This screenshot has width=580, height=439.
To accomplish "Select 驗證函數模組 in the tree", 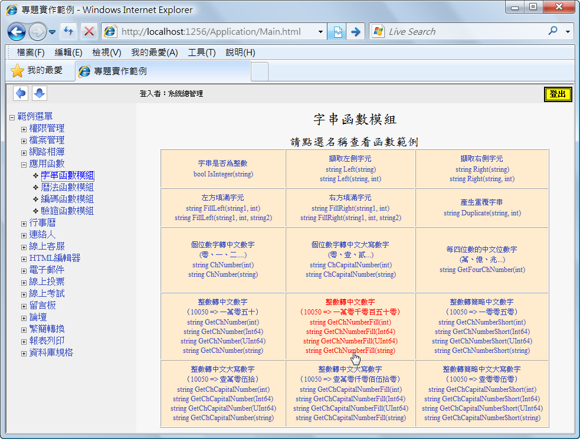I will 67,211.
